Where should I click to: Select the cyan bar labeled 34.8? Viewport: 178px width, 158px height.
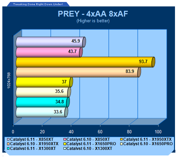click(43, 102)
